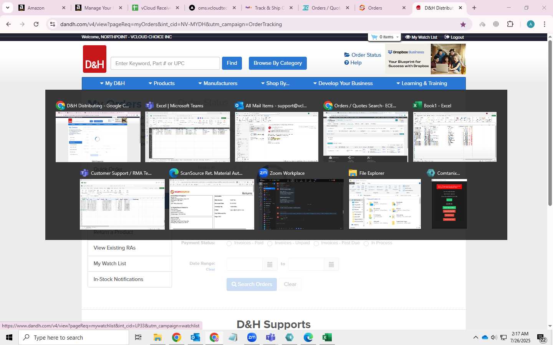Open Chrome three-dot menu
553x345 pixels.
[545, 24]
